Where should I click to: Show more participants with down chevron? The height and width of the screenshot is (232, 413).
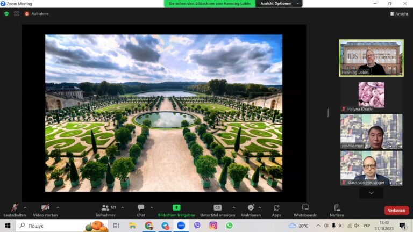coord(371,193)
